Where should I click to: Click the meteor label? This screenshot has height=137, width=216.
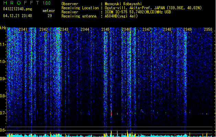49,11
